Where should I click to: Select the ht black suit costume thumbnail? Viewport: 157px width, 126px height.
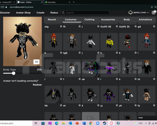click(147, 68)
